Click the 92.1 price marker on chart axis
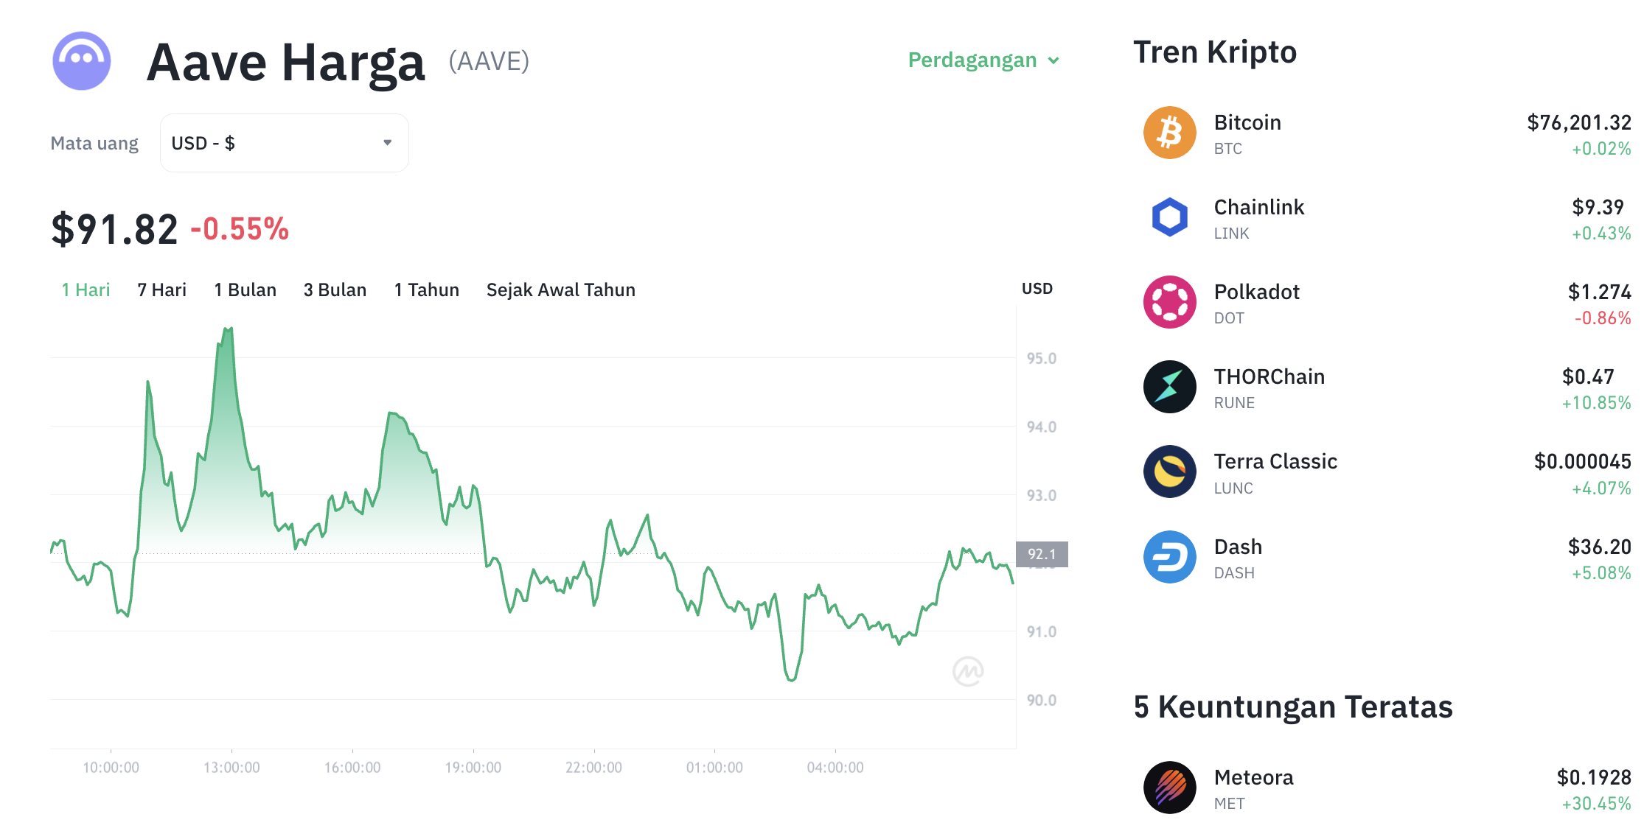The image size is (1644, 831). click(x=1041, y=554)
